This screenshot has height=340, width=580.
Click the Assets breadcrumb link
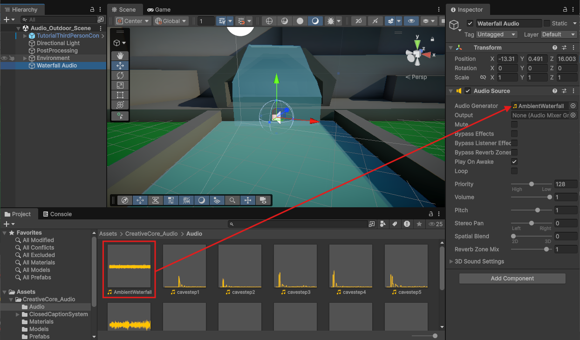pyautogui.click(x=108, y=234)
